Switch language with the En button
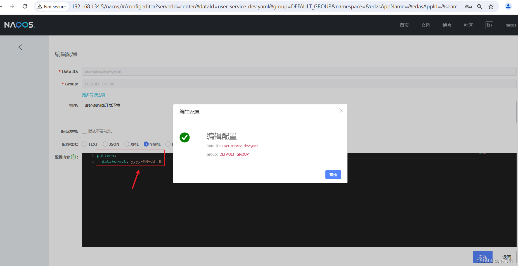 point(489,25)
